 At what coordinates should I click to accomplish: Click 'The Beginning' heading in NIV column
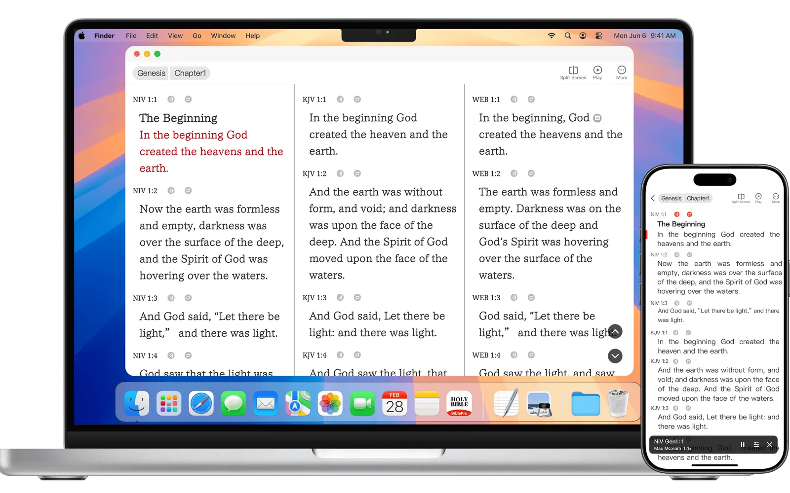tap(178, 118)
